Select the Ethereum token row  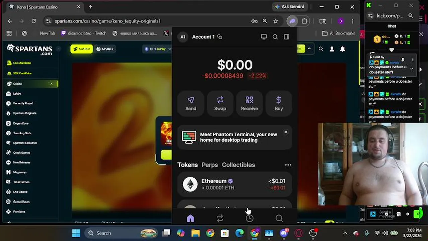[235, 184]
